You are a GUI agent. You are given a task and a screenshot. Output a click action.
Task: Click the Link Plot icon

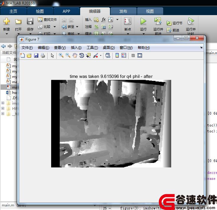tap(108, 55)
